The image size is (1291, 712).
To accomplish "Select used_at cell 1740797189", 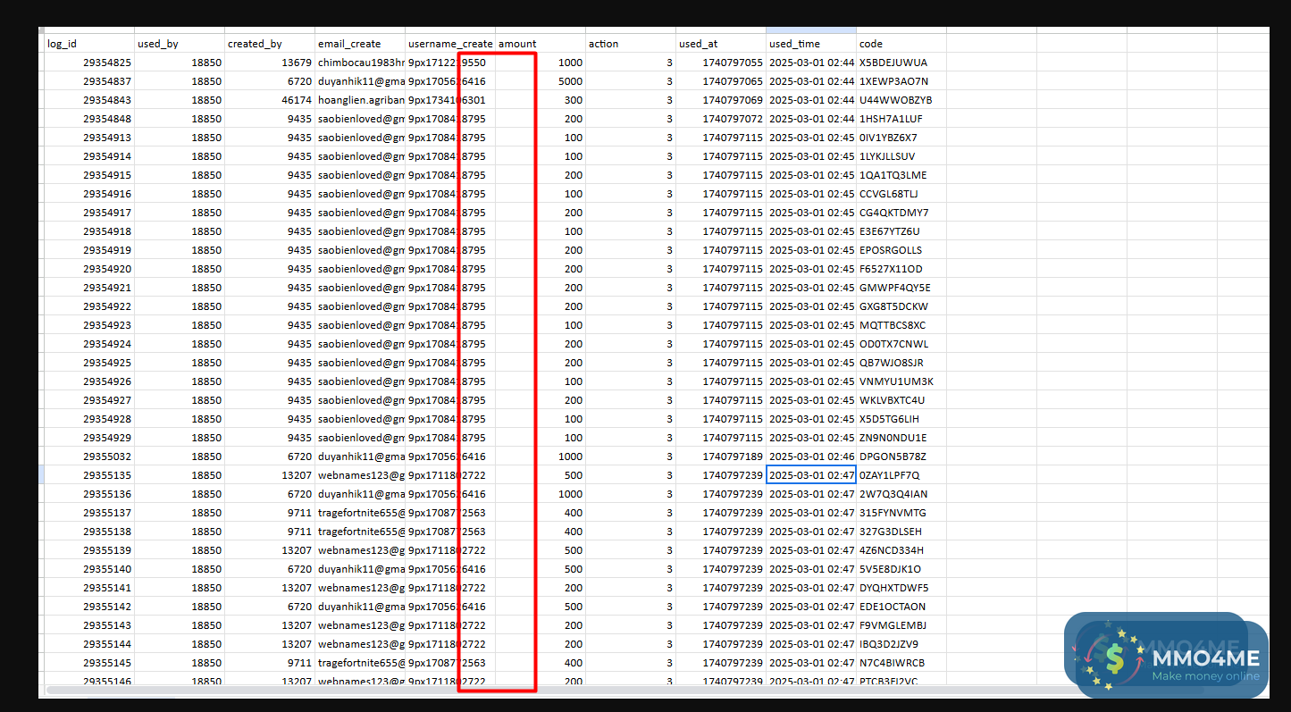I will [721, 457].
